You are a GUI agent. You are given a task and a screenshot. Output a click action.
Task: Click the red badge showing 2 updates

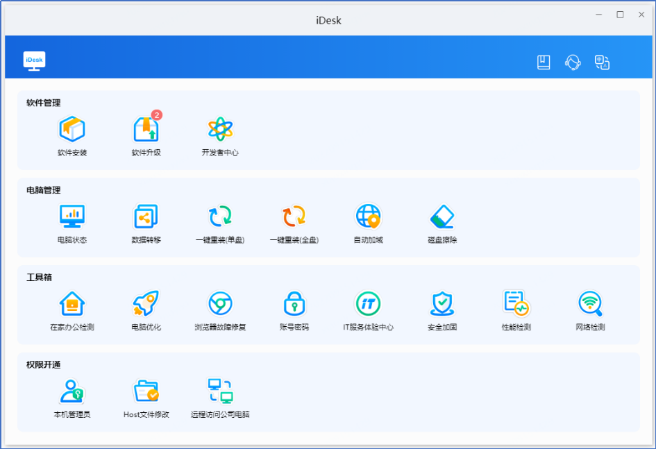[157, 115]
